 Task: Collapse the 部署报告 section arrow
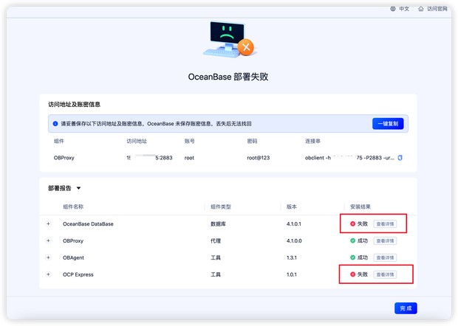click(x=78, y=188)
